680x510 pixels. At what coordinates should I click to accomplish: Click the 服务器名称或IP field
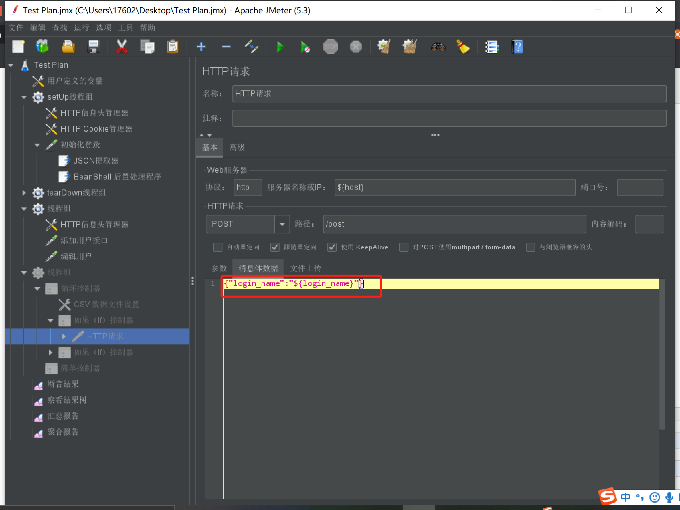coord(455,188)
